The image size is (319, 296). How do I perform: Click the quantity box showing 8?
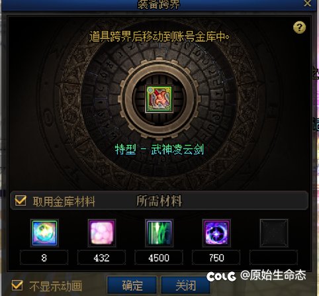(44, 258)
